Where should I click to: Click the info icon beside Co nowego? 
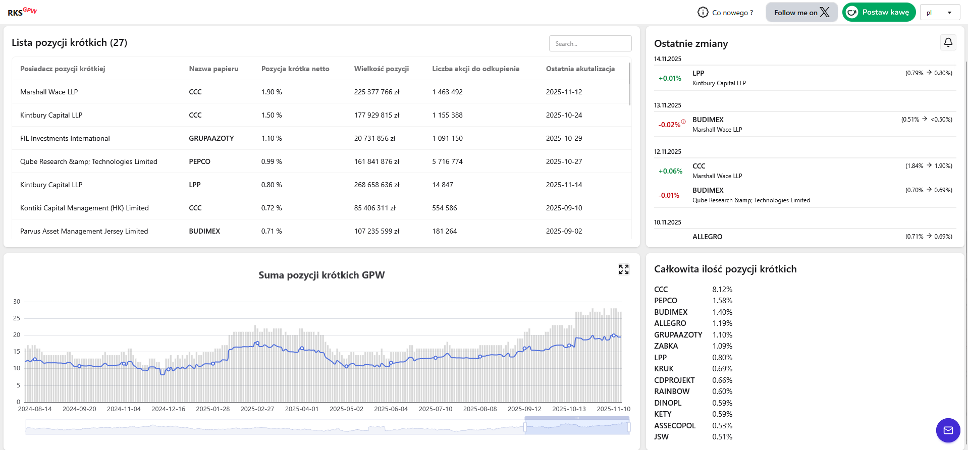[703, 12]
